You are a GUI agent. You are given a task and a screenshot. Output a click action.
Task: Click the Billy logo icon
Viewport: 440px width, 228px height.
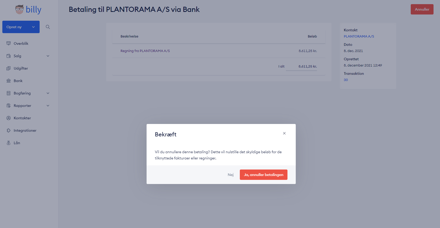(19, 10)
